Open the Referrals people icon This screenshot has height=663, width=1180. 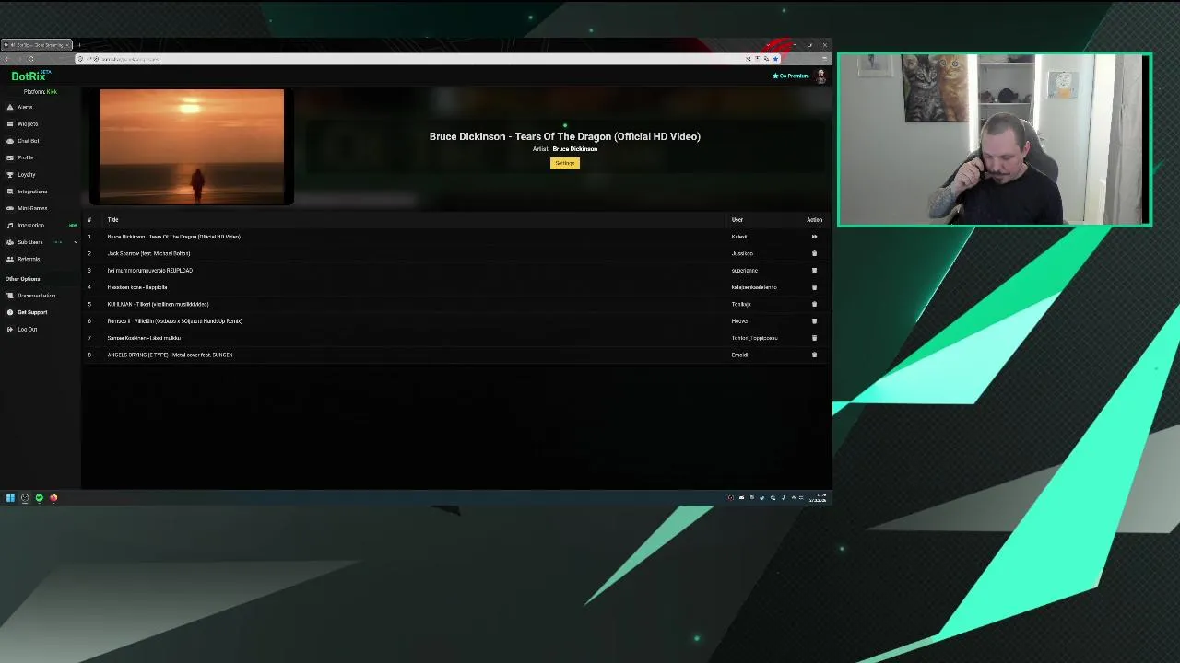click(x=10, y=259)
